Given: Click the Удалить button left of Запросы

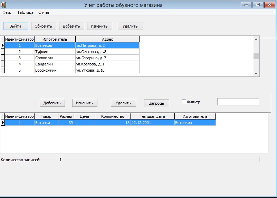Looking at the screenshot, I should click(x=123, y=103).
